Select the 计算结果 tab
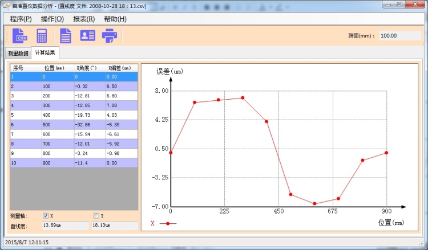 pyautogui.click(x=45, y=53)
